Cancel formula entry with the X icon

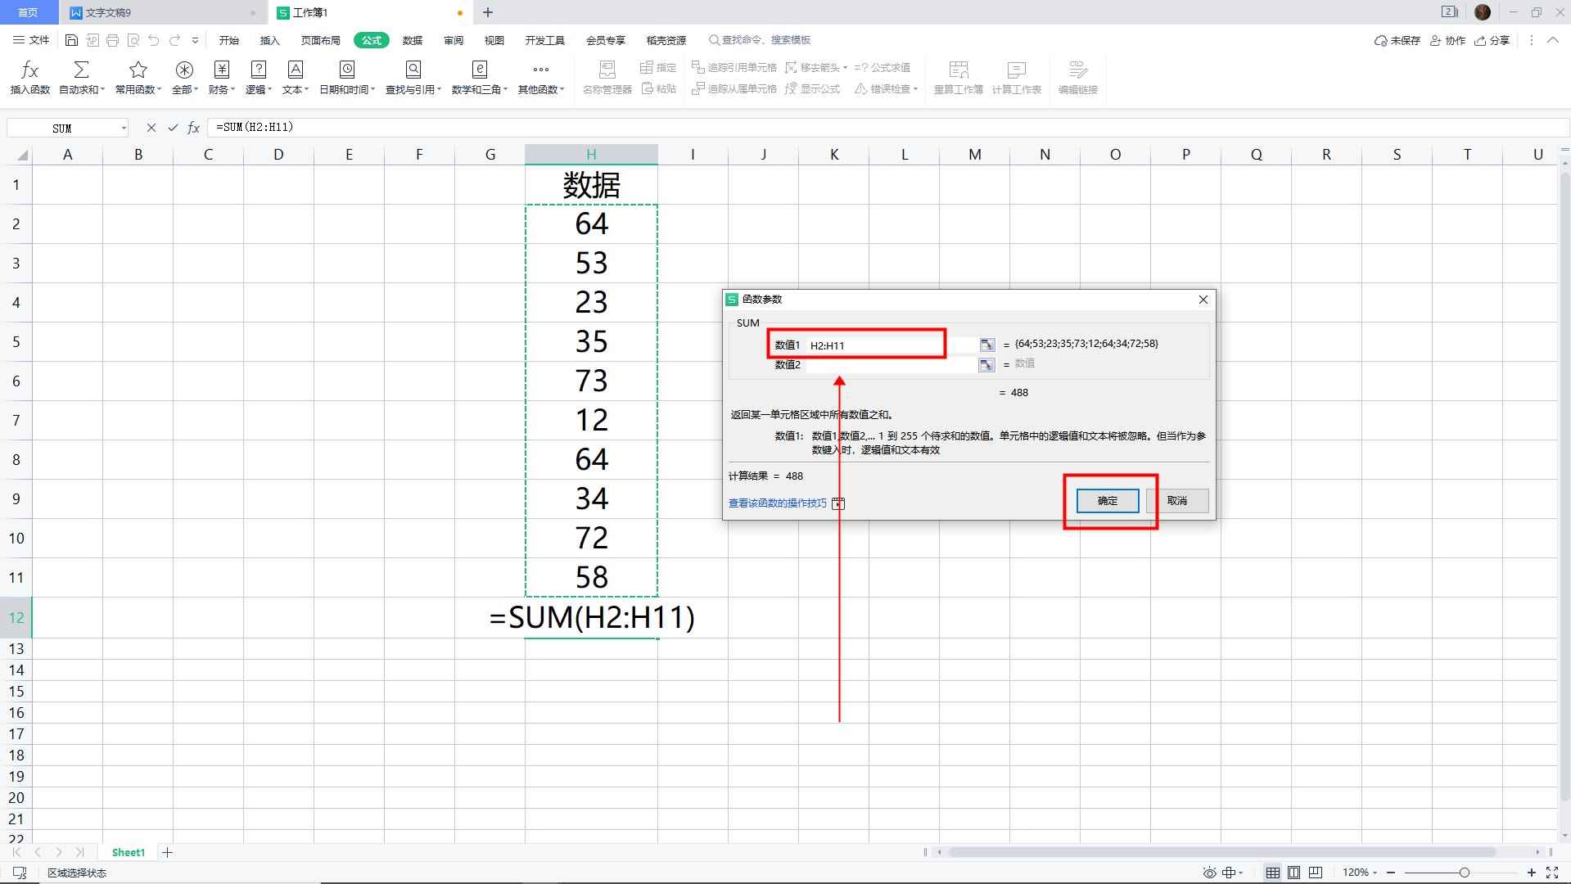151,128
